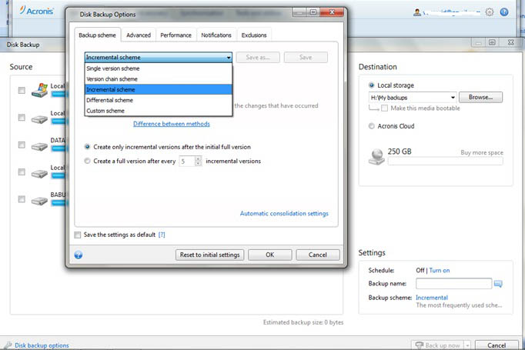Check the fourth disk checkbox above BABU
This screenshot has width=525, height=350.
22,172
